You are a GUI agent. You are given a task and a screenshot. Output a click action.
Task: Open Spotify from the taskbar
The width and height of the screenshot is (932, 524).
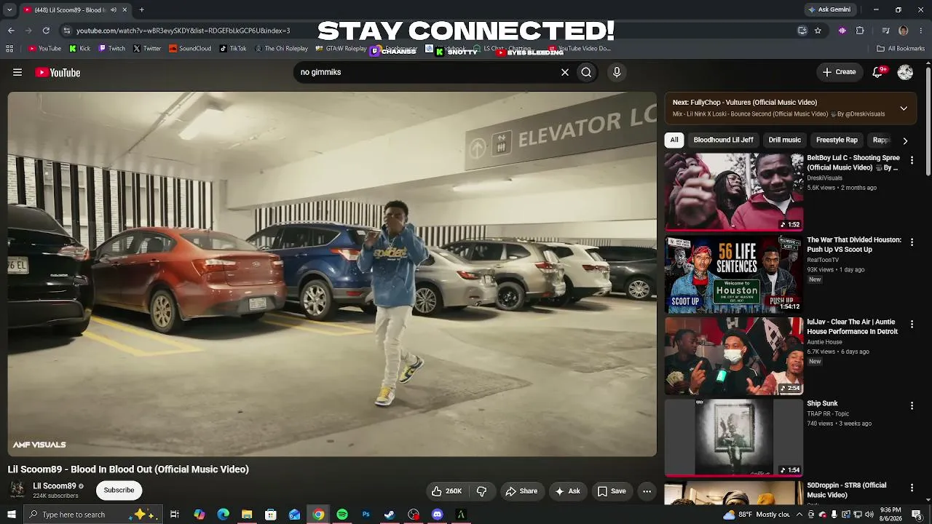(x=342, y=515)
